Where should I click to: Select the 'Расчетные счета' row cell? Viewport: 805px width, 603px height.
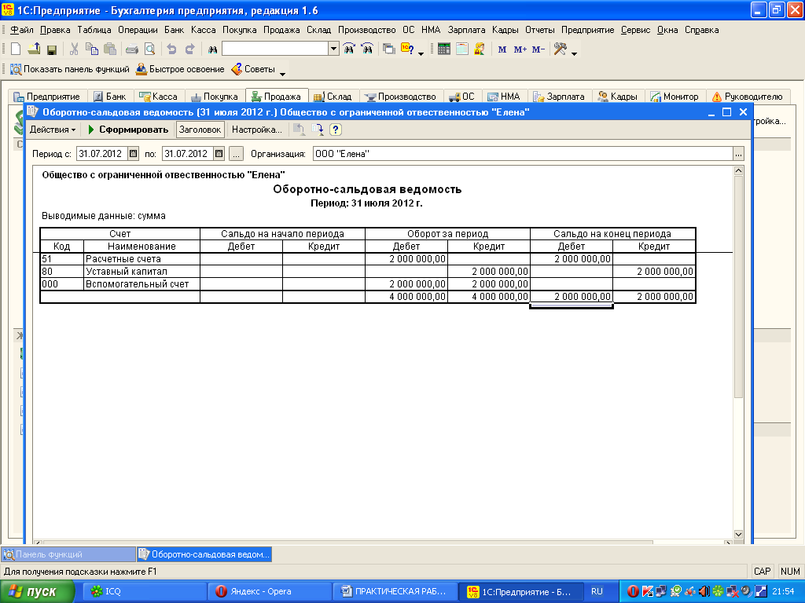point(142,259)
